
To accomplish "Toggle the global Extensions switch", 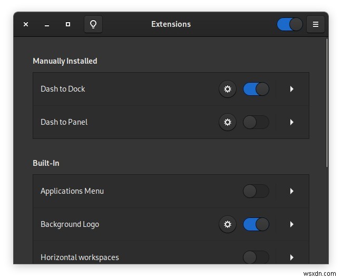I will pyautogui.click(x=290, y=24).
